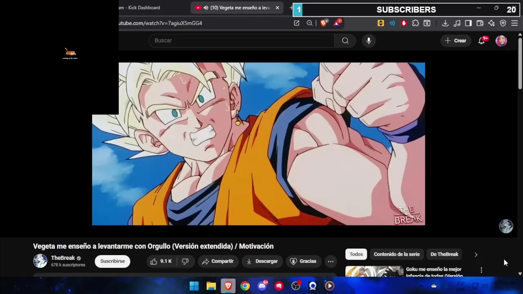Image resolution: width=523 pixels, height=294 pixels.
Task: Select the De TheBreak chip
Action: point(444,254)
